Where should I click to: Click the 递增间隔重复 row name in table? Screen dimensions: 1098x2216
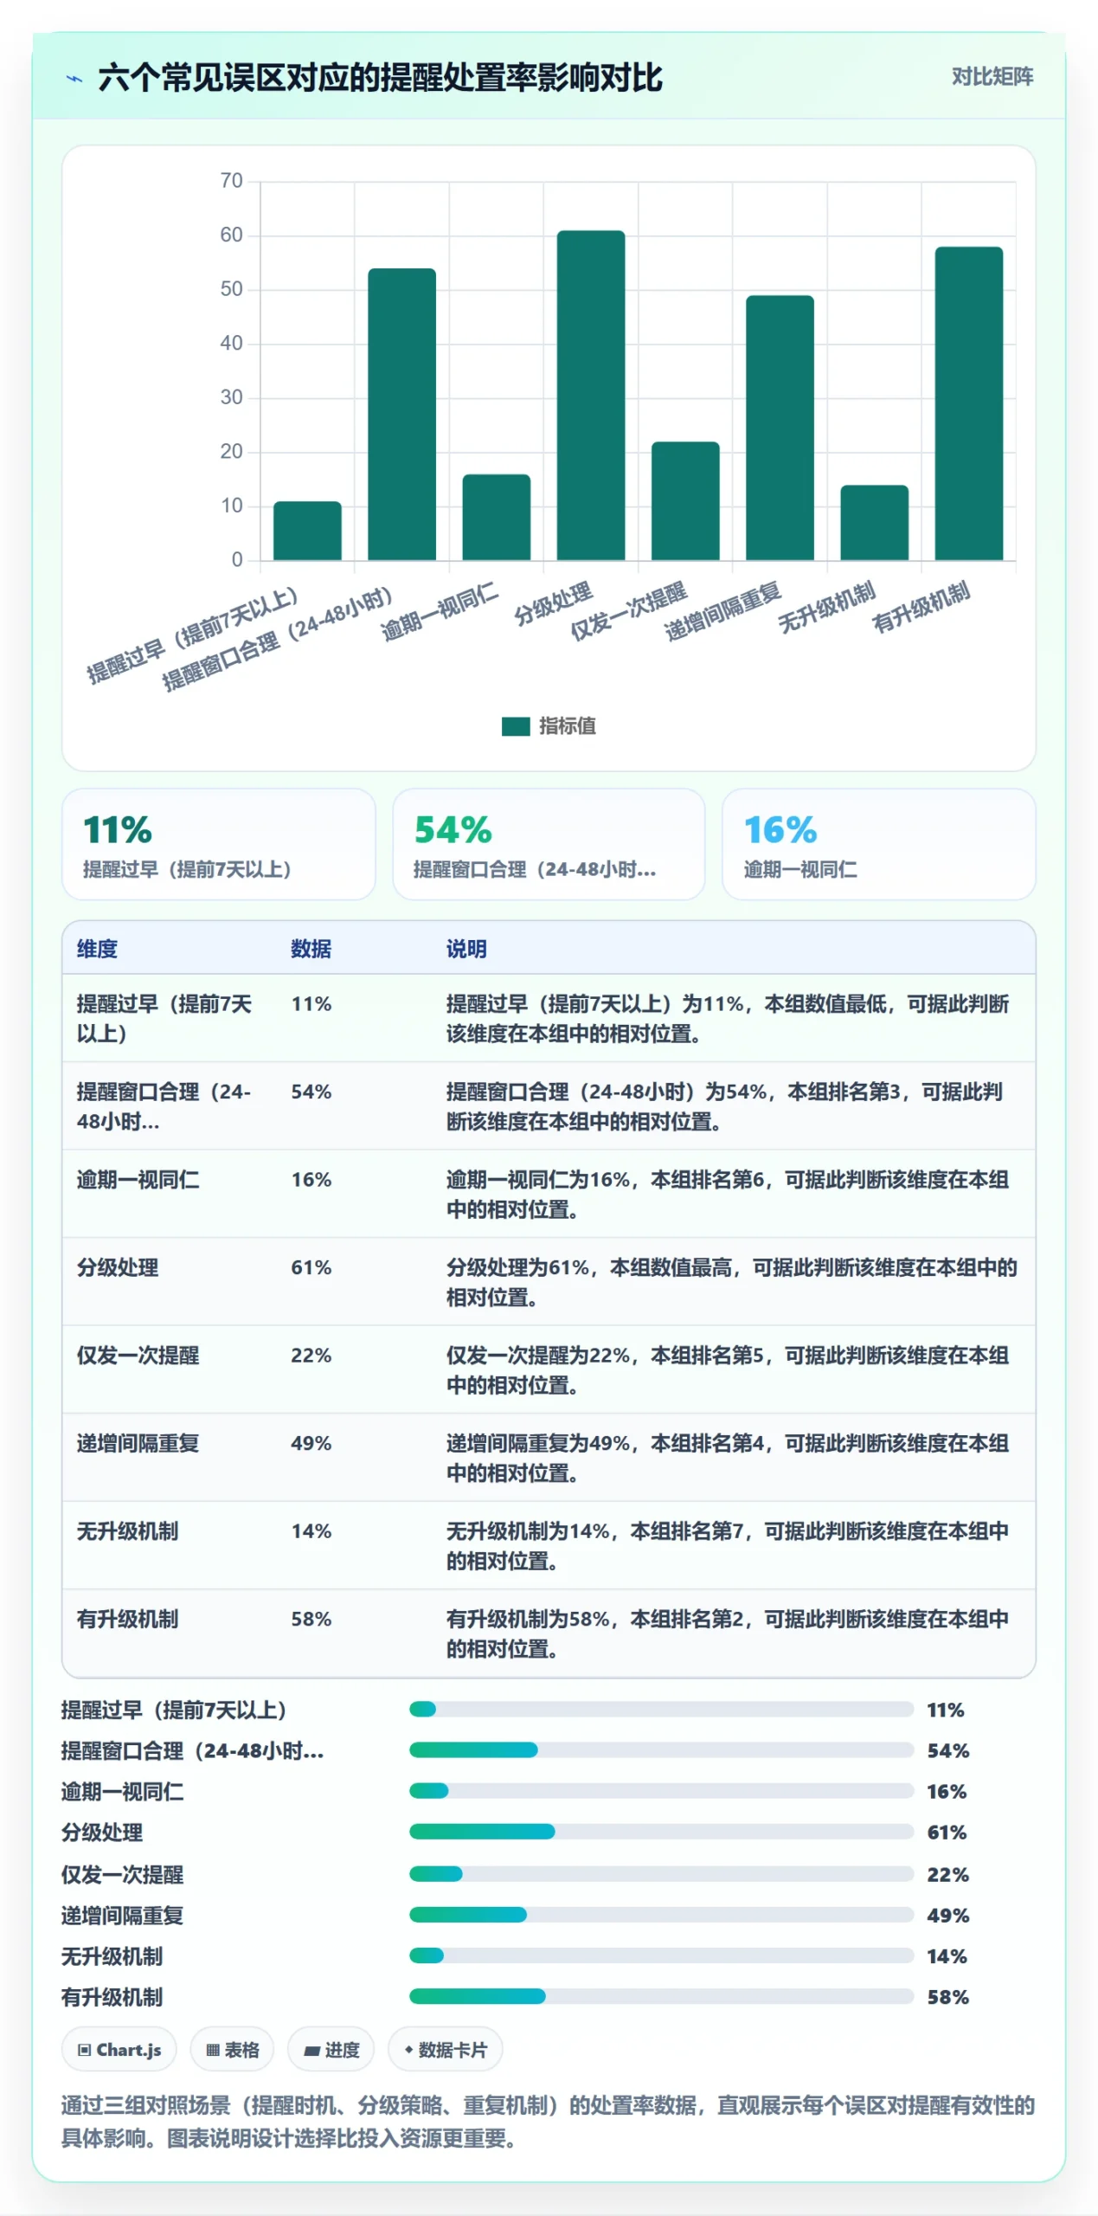138,1443
